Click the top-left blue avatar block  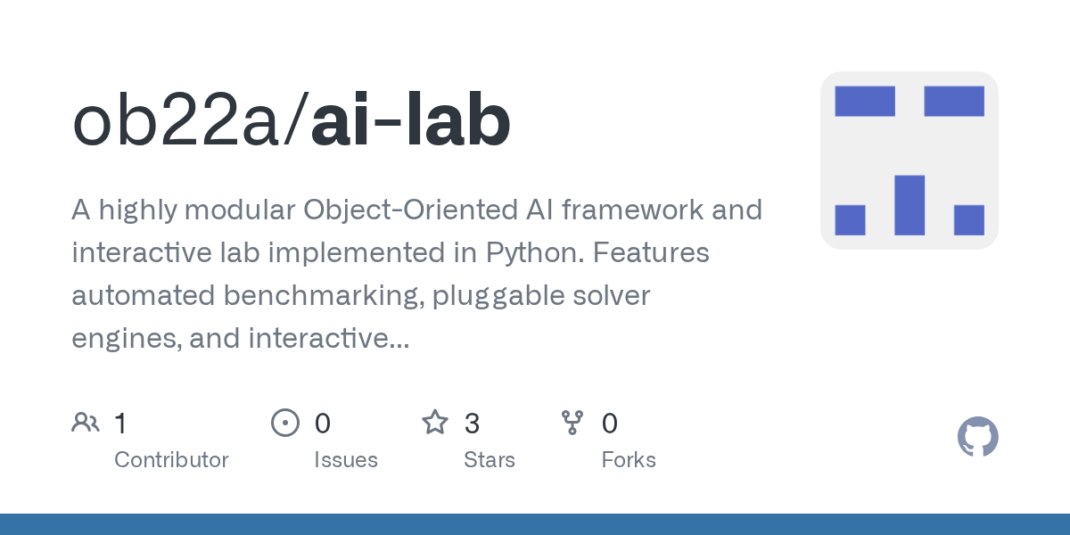(x=865, y=101)
